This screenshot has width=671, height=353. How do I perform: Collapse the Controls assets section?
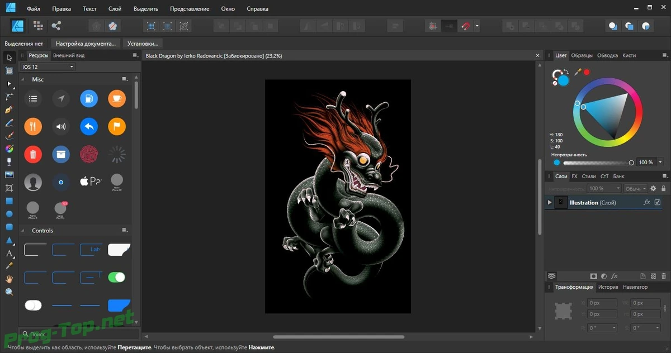pos(23,230)
